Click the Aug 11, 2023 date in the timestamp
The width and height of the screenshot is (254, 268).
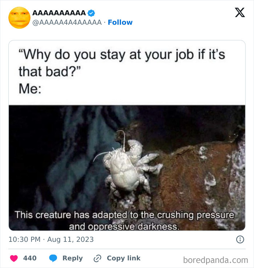[70, 240]
